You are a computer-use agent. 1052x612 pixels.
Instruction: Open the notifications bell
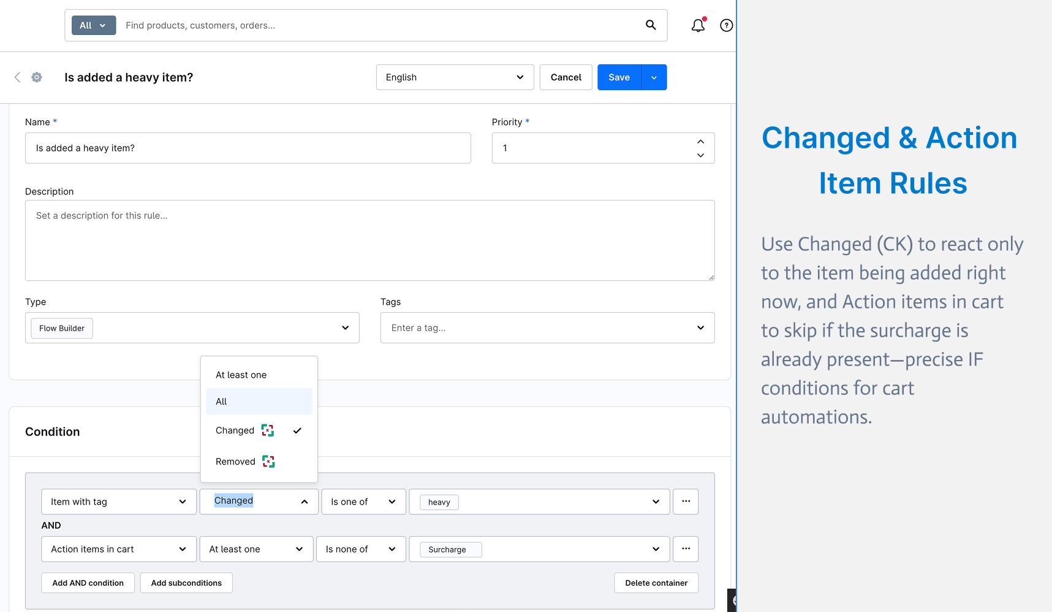[x=698, y=25]
